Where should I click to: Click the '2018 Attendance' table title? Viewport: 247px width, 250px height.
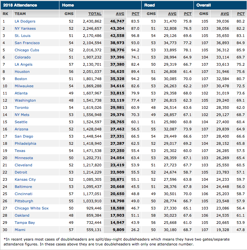(20, 5)
